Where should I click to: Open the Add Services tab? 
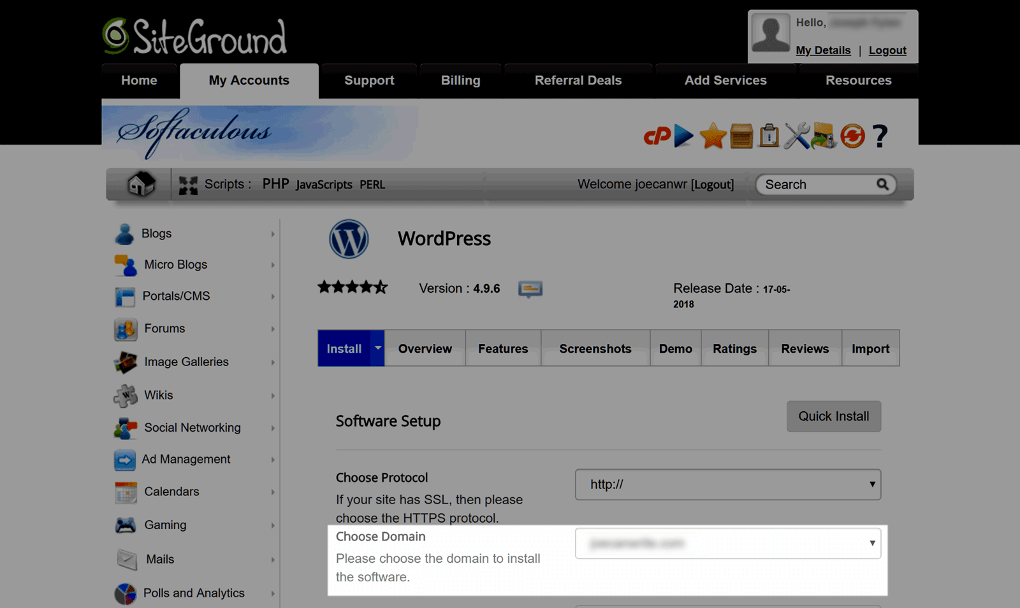tap(725, 81)
